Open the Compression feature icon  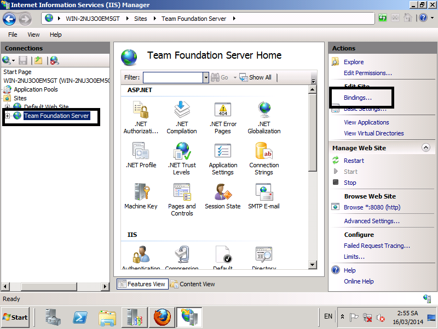pos(182,257)
